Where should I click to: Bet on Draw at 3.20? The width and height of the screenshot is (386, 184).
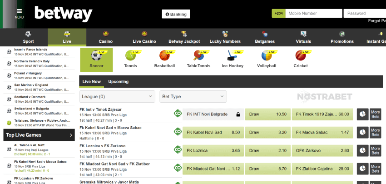[x=268, y=132]
